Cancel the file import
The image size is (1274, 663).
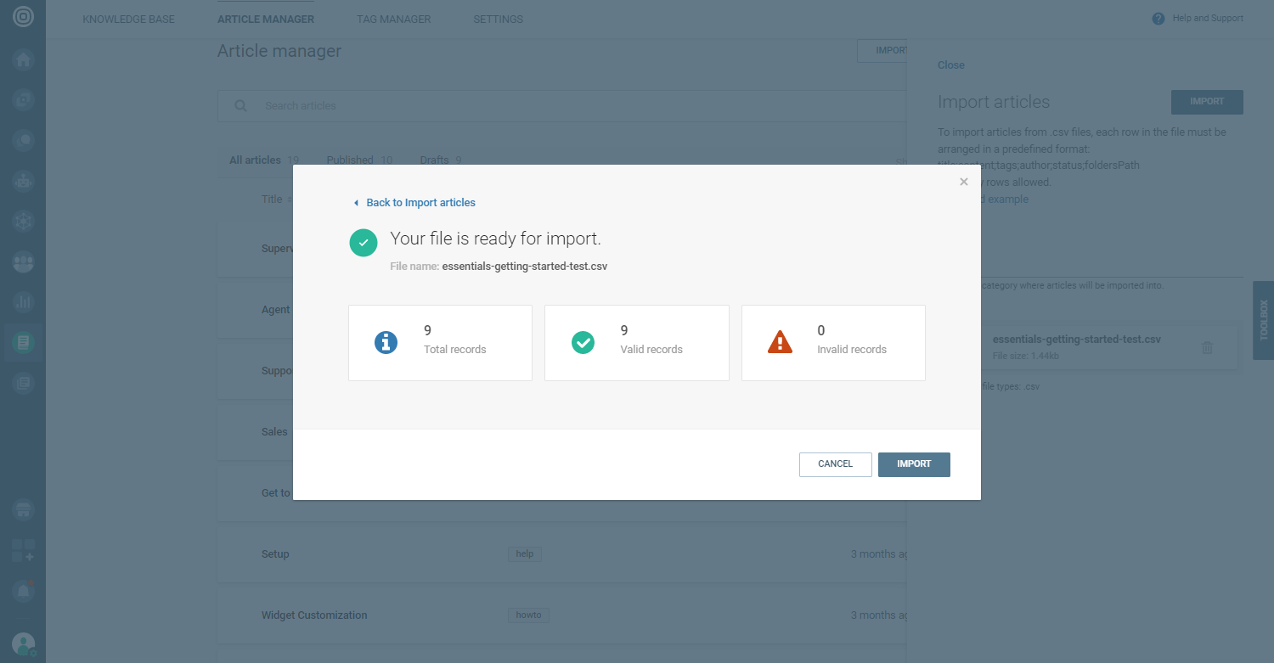pos(836,464)
